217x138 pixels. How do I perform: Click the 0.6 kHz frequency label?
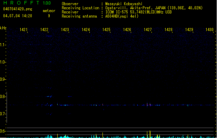point(3,131)
